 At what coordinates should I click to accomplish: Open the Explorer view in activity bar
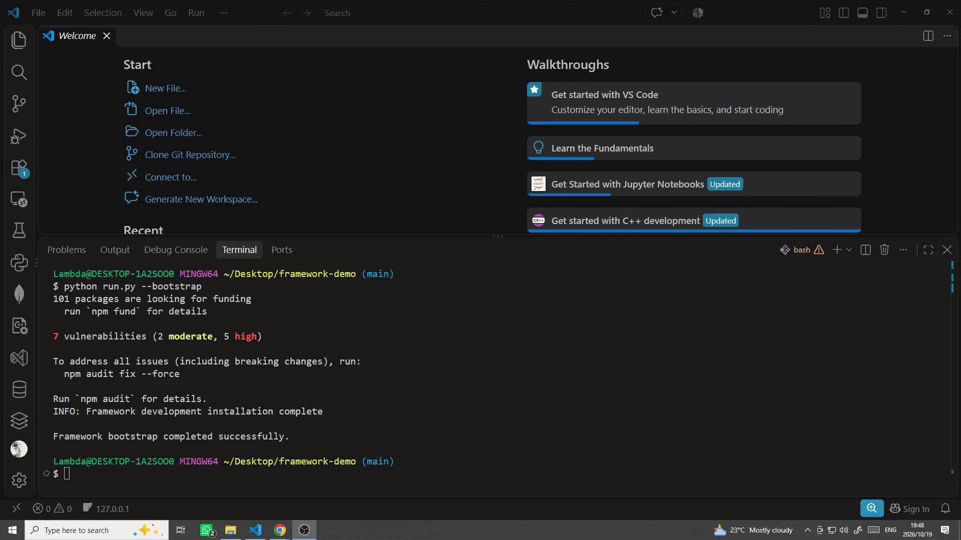pyautogui.click(x=19, y=40)
